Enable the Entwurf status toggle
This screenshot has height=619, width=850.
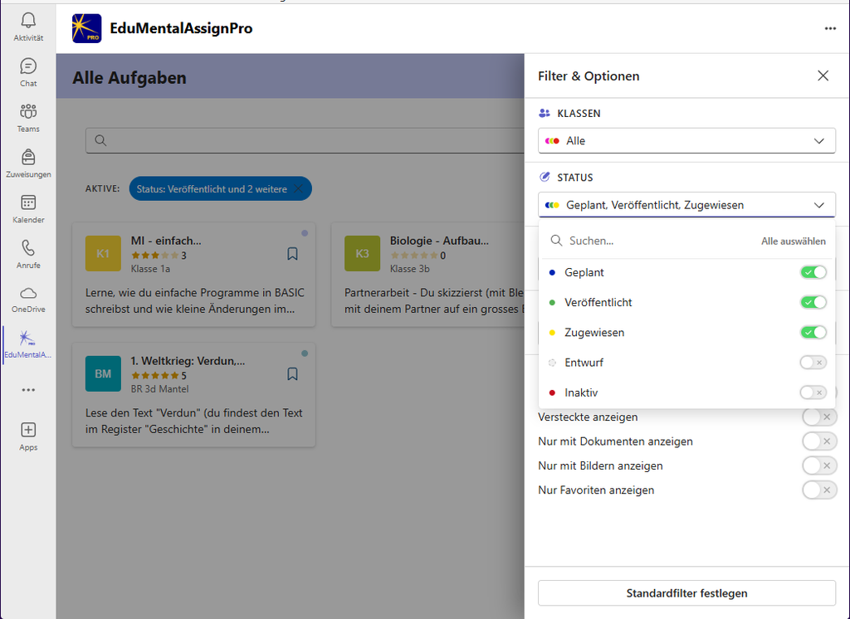813,362
